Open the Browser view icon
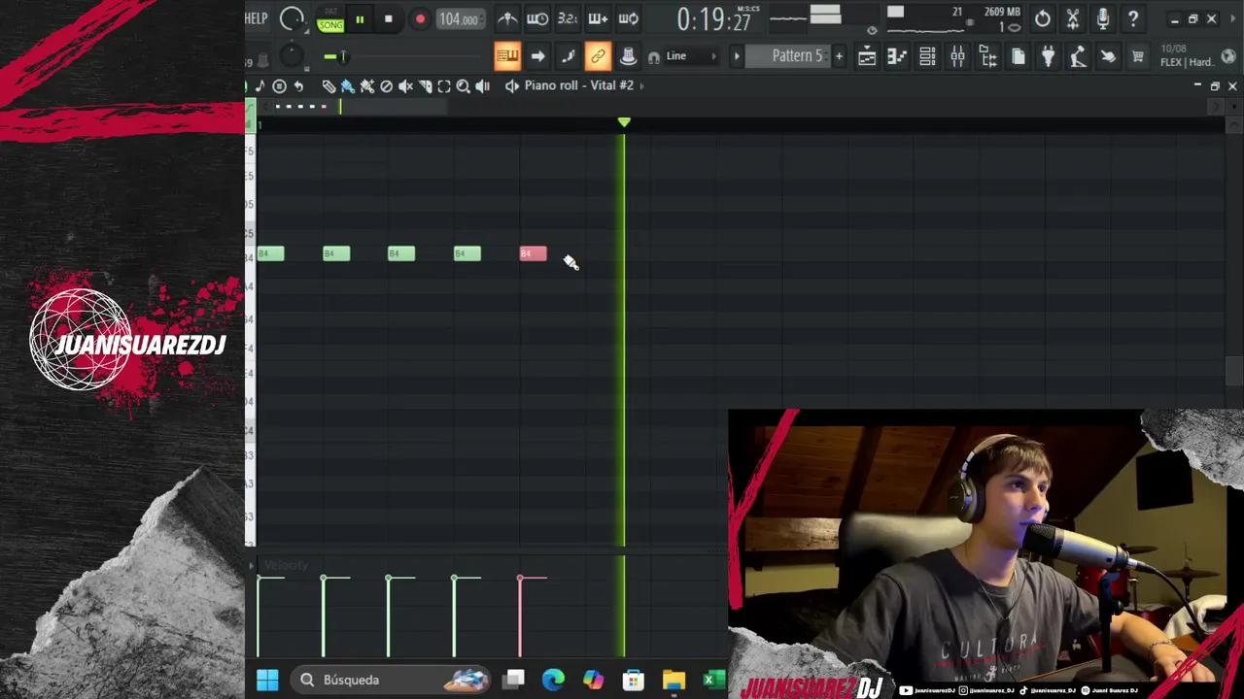Screen dimensions: 1244x699 (x=987, y=56)
